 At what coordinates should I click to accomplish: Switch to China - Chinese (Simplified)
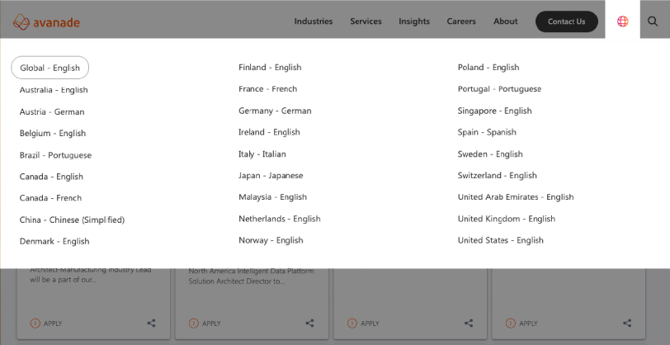tap(72, 220)
